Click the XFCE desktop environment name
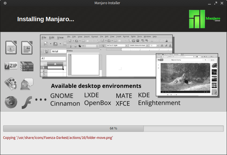227x155 pixels. [123, 104]
